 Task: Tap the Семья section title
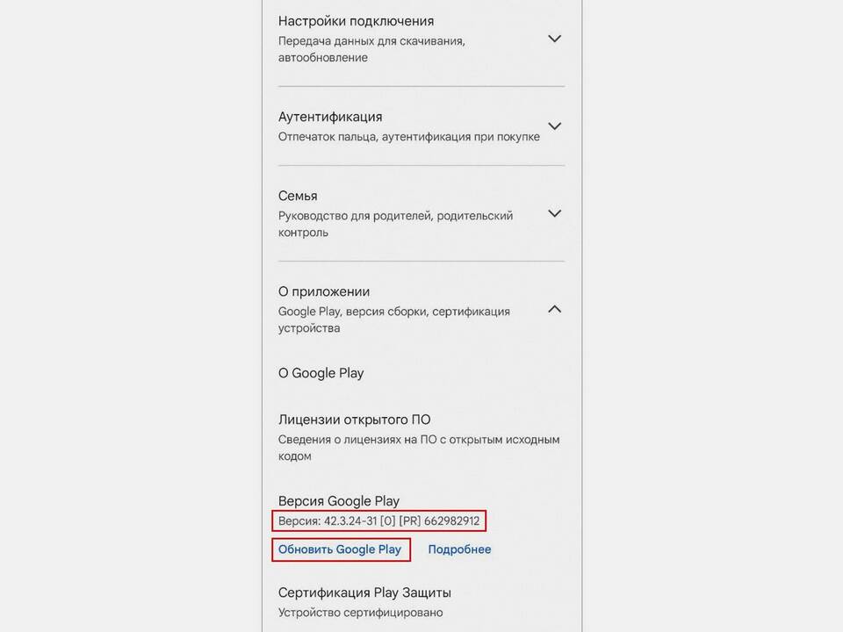298,196
